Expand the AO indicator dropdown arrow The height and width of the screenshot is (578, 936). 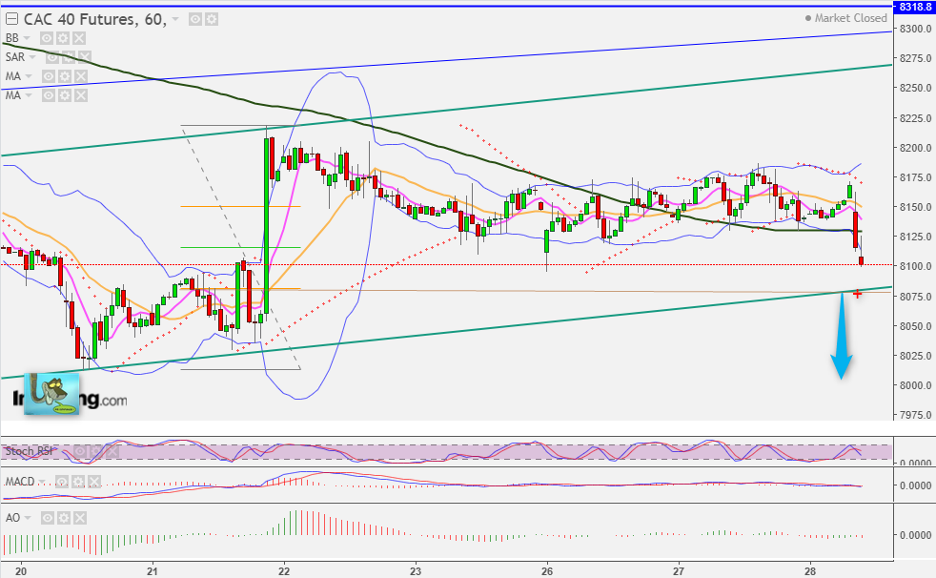click(28, 518)
